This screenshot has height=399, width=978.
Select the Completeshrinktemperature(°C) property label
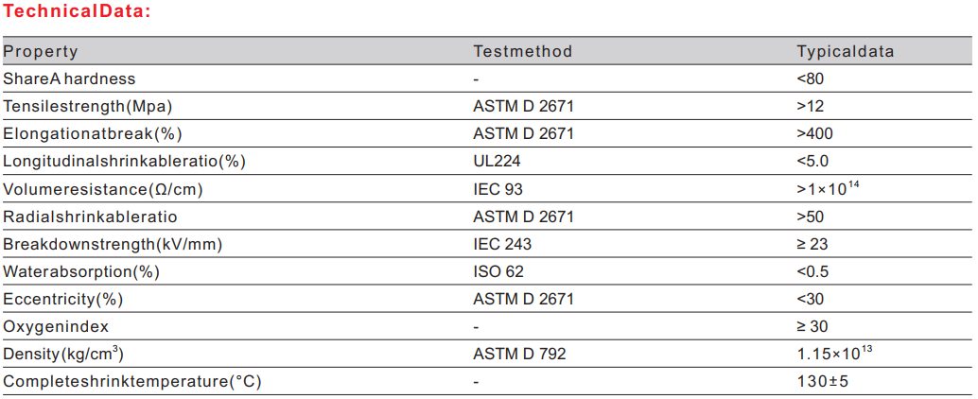coord(131,383)
